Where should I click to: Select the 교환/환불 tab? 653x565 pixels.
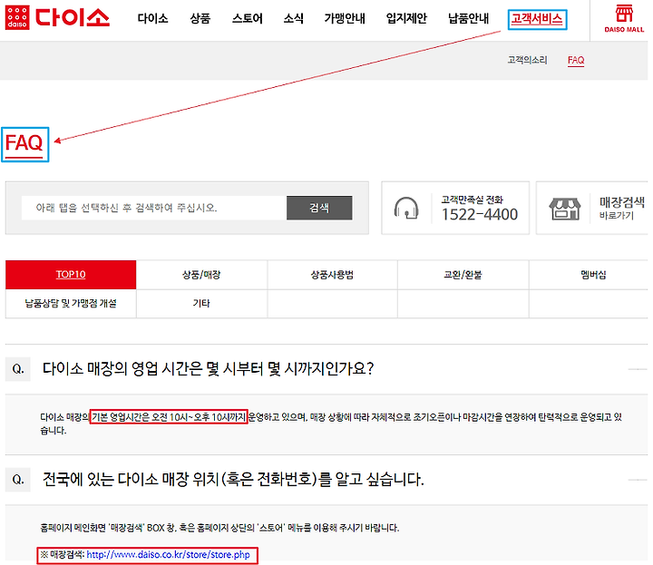(x=463, y=275)
